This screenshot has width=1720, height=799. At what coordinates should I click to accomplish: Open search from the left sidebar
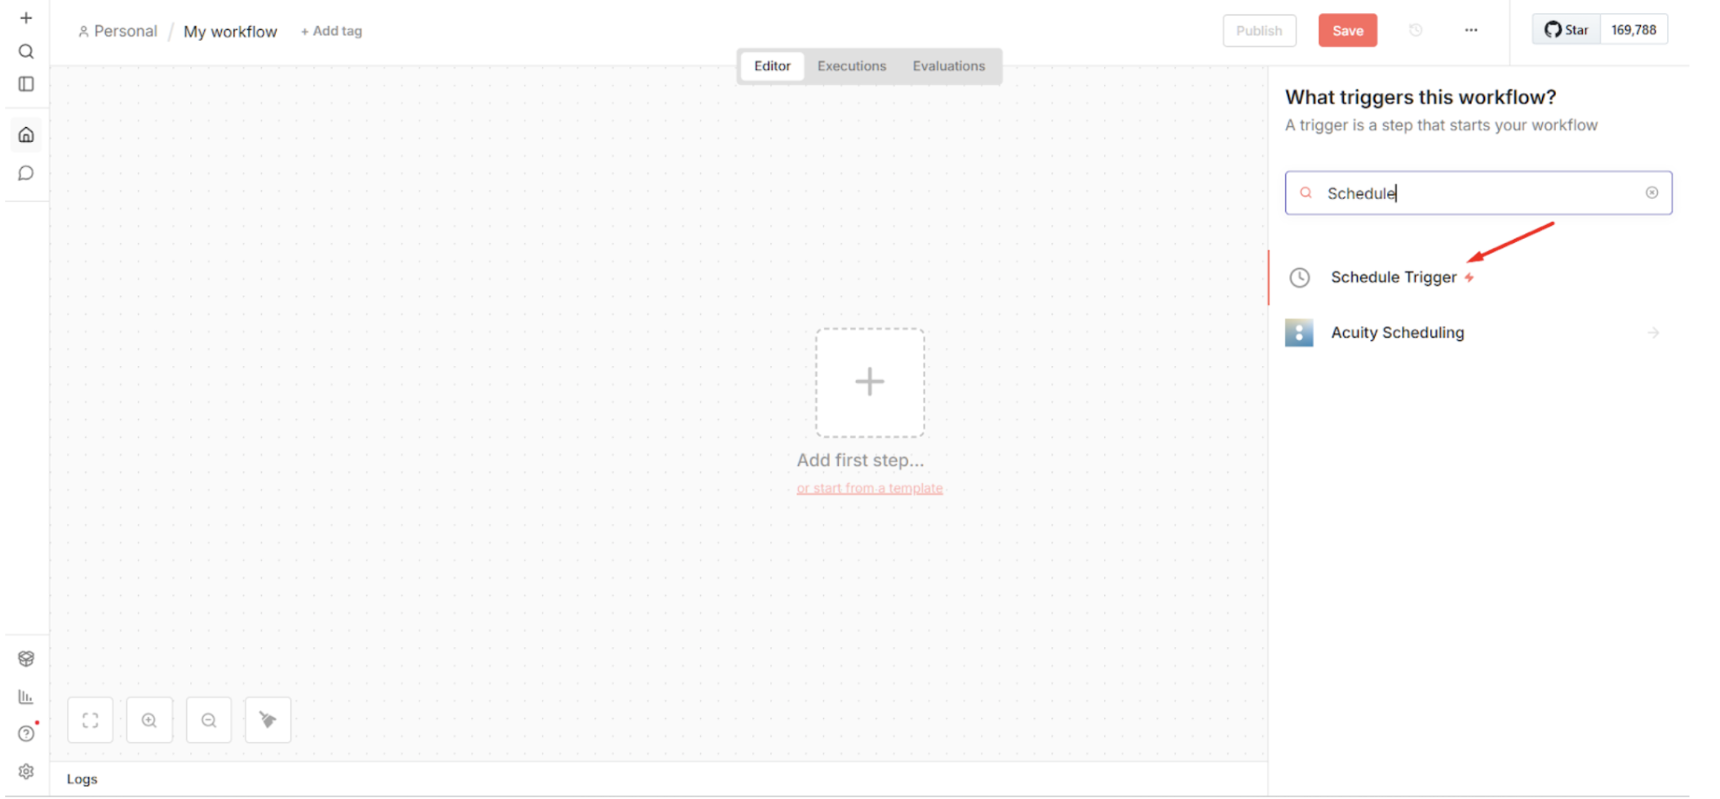(x=26, y=51)
